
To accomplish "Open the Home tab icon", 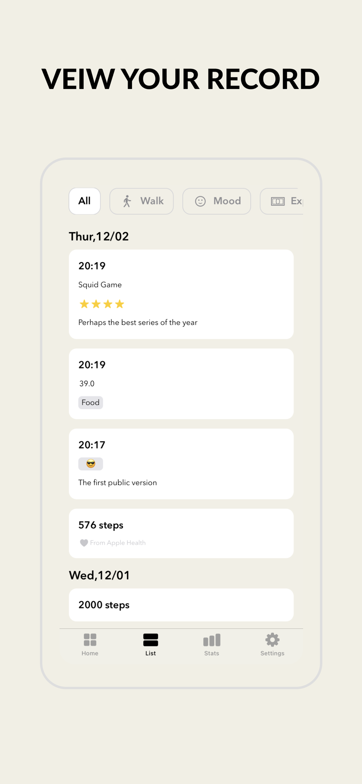I will pyautogui.click(x=90, y=640).
